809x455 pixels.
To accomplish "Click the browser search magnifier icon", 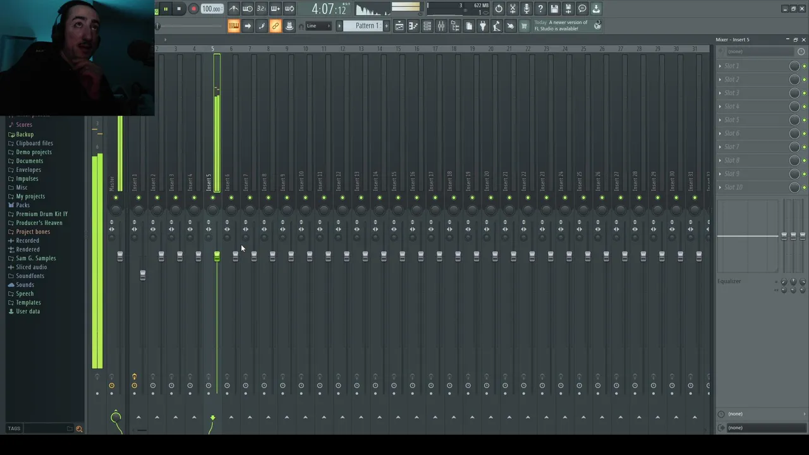I will pyautogui.click(x=79, y=429).
